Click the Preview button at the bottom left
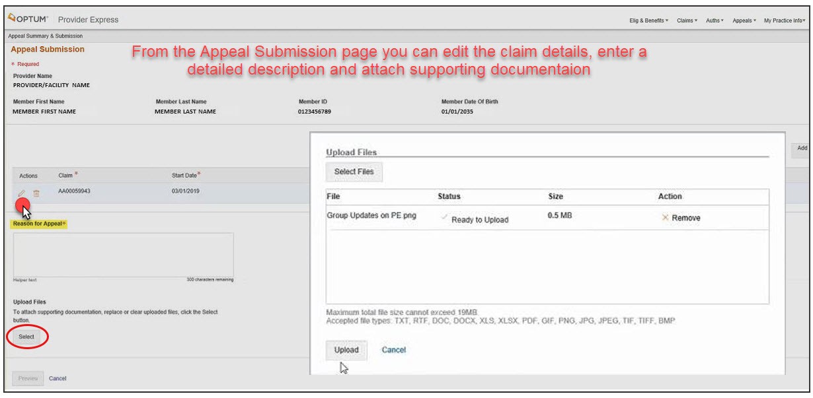This screenshot has height=398, width=813. coord(28,378)
